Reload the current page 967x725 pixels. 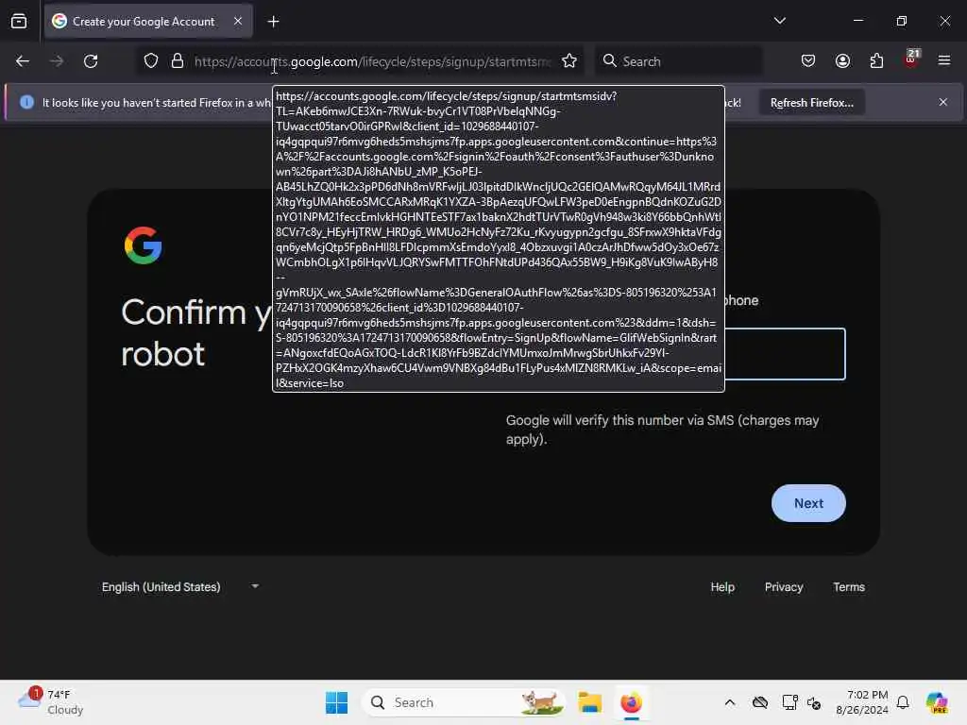91,61
